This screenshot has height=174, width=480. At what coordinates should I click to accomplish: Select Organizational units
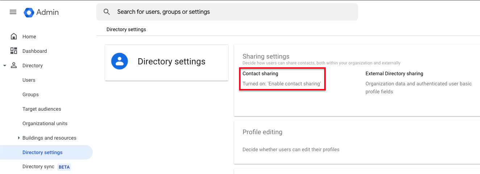tap(45, 123)
